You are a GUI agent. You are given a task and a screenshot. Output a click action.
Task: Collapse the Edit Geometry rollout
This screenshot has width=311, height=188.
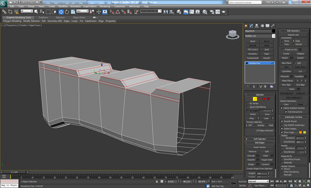click(293, 31)
